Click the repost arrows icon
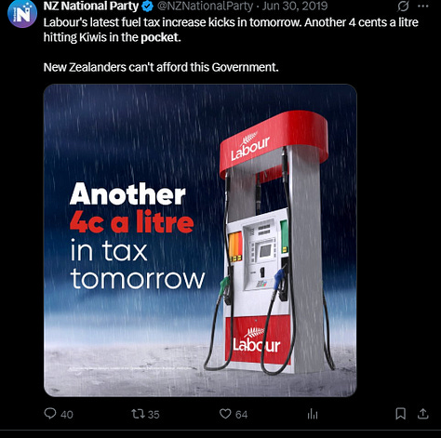The width and height of the screenshot is (441, 438). click(x=138, y=414)
